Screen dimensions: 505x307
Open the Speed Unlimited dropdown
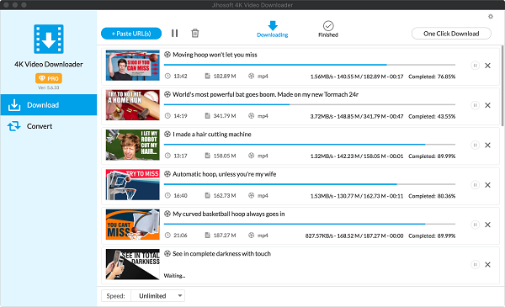click(x=158, y=296)
